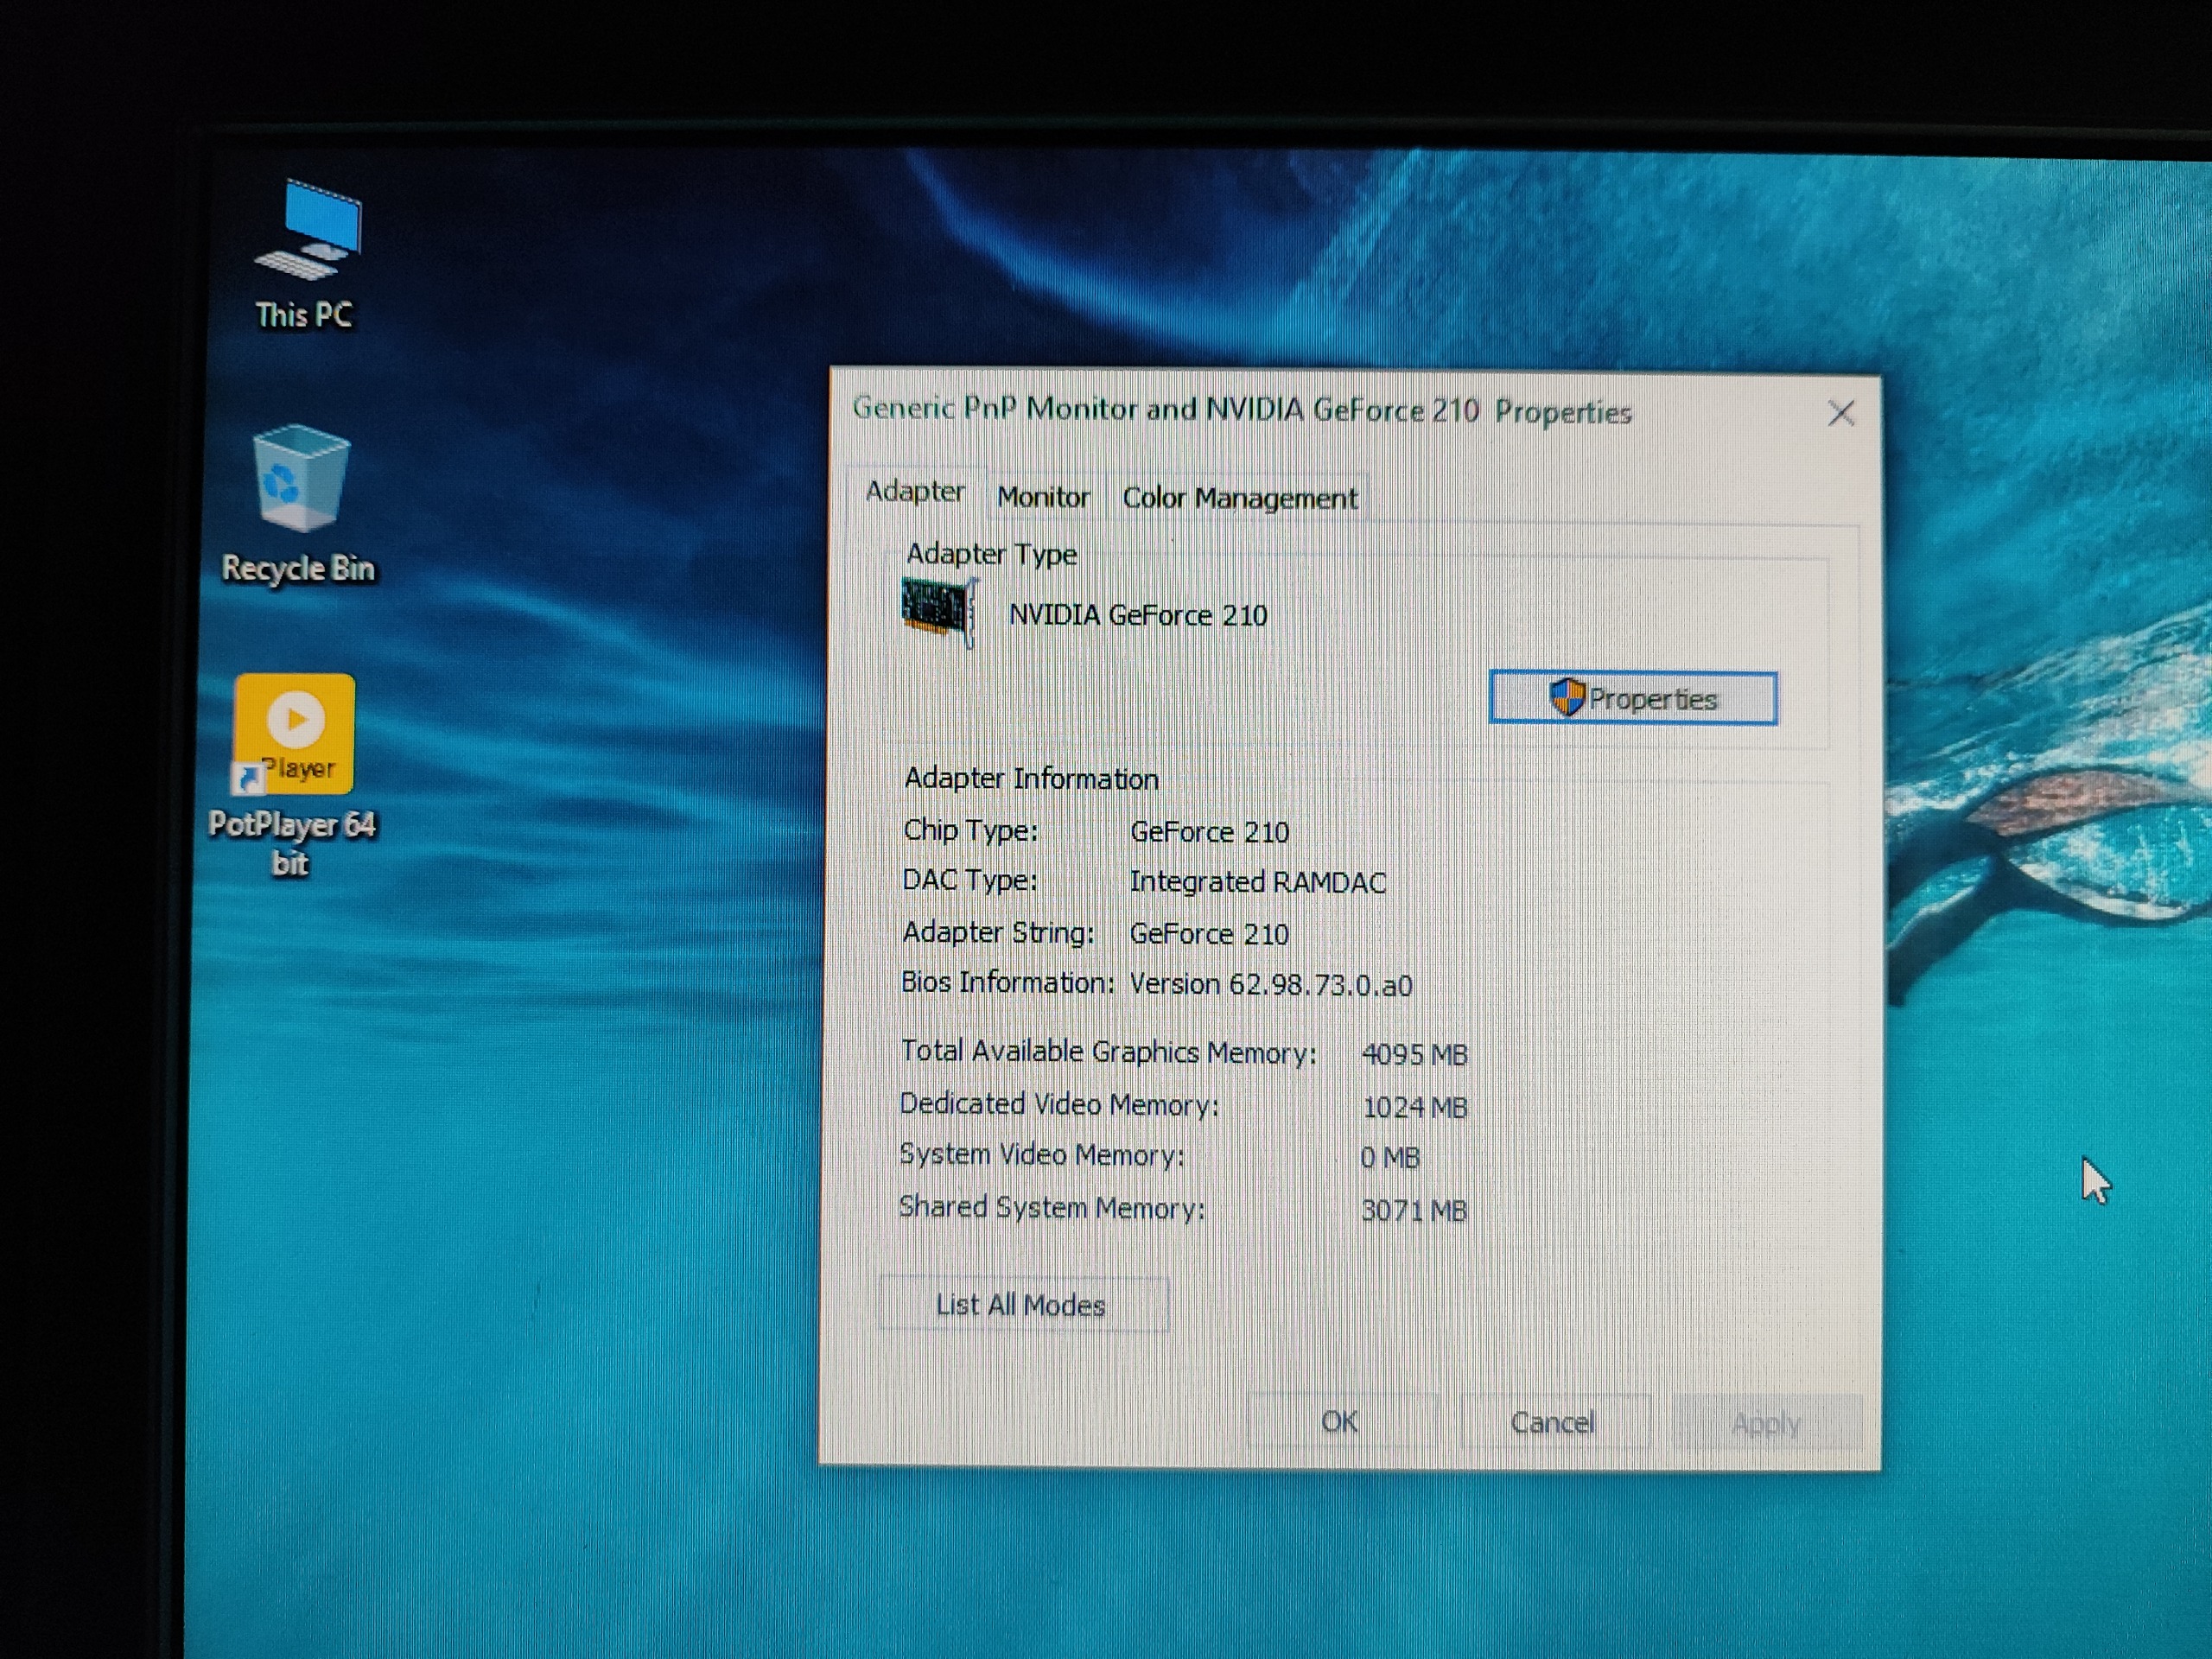The image size is (2212, 1659).
Task: Click the dialog title bar text
Action: pyautogui.click(x=1241, y=410)
